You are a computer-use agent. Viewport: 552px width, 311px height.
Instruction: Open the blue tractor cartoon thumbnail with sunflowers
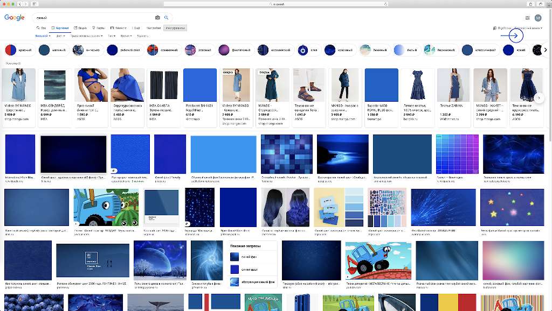(x=106, y=208)
